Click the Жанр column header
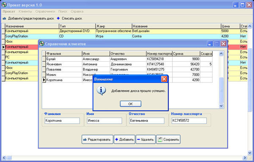This screenshot has width=254, height=162. pyautogui.click(x=114, y=26)
